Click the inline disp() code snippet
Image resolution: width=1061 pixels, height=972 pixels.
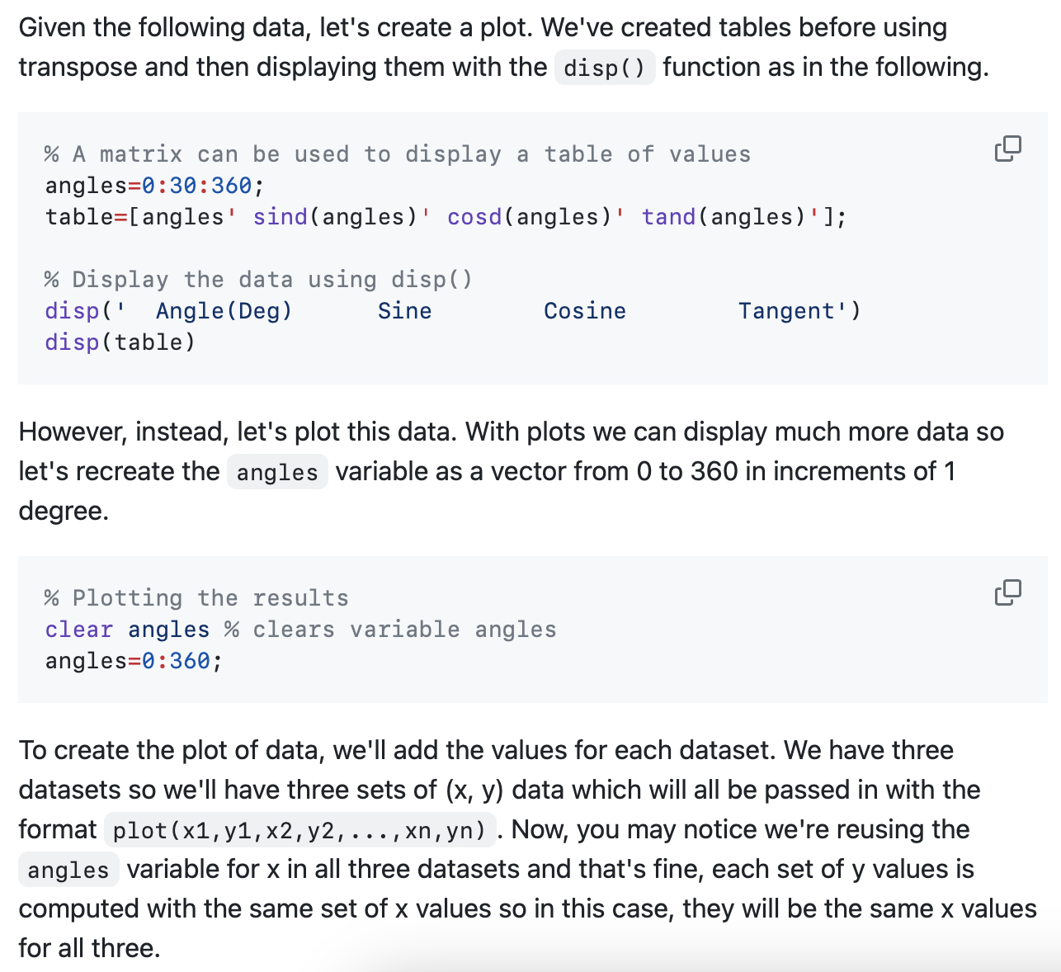tap(604, 68)
